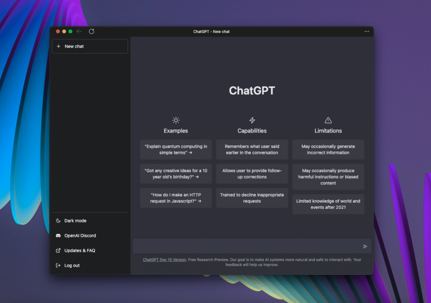This screenshot has height=303, width=431.
Task: Click the "ChatGPT - New chat" window title
Action: click(x=211, y=32)
